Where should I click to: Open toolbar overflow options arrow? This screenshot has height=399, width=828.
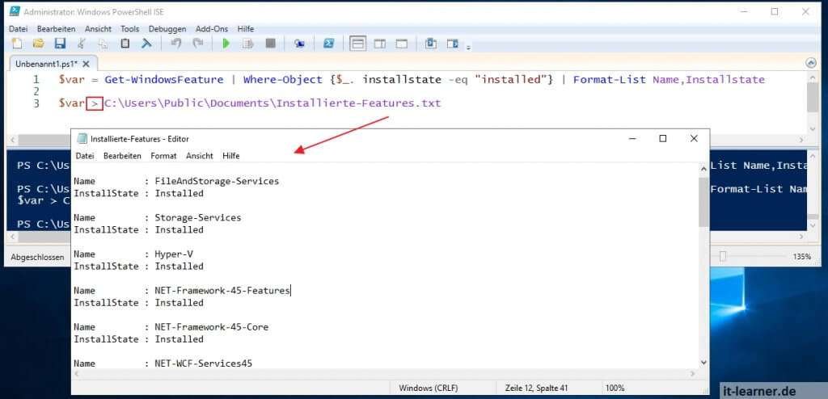pos(468,48)
